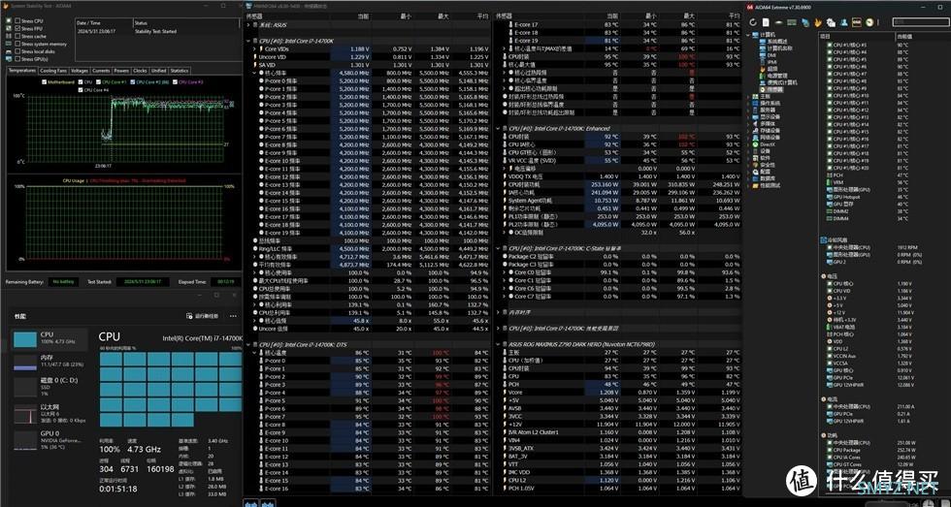The width and height of the screenshot is (951, 507).
Task: Enable the Stress cache checkbox
Action: pos(17,36)
